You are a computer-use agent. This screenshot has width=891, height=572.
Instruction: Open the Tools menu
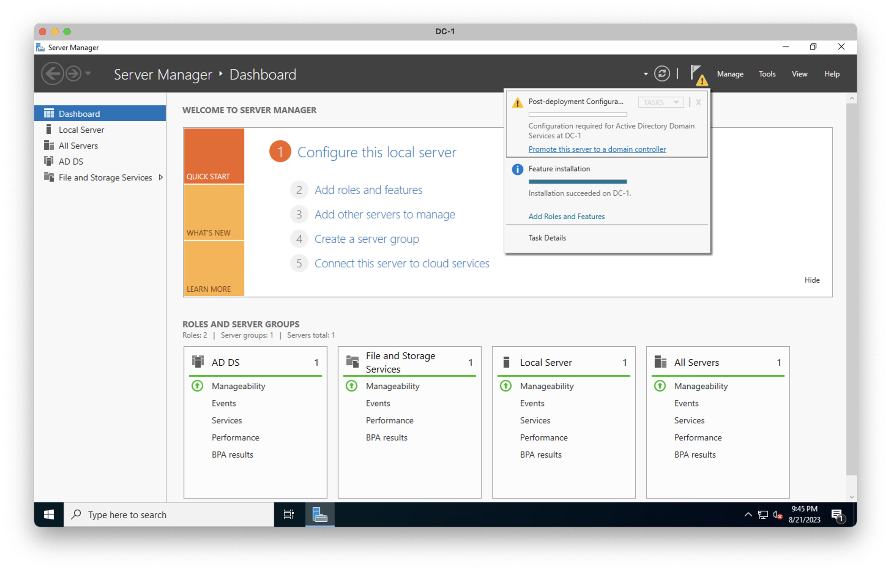tap(767, 73)
